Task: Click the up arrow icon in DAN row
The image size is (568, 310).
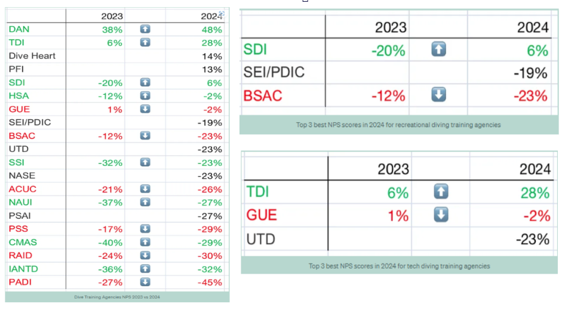Action: [x=145, y=29]
